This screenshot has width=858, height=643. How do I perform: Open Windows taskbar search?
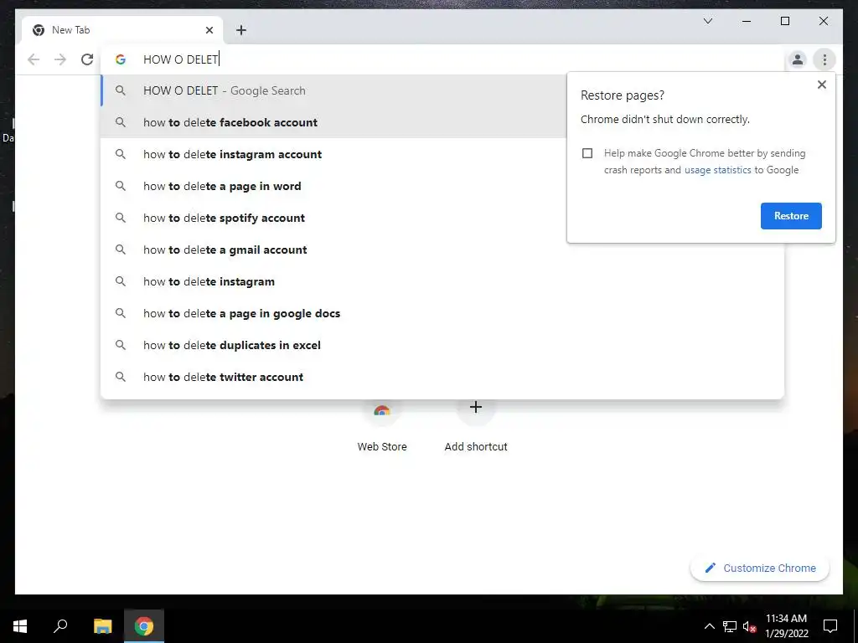pos(60,626)
